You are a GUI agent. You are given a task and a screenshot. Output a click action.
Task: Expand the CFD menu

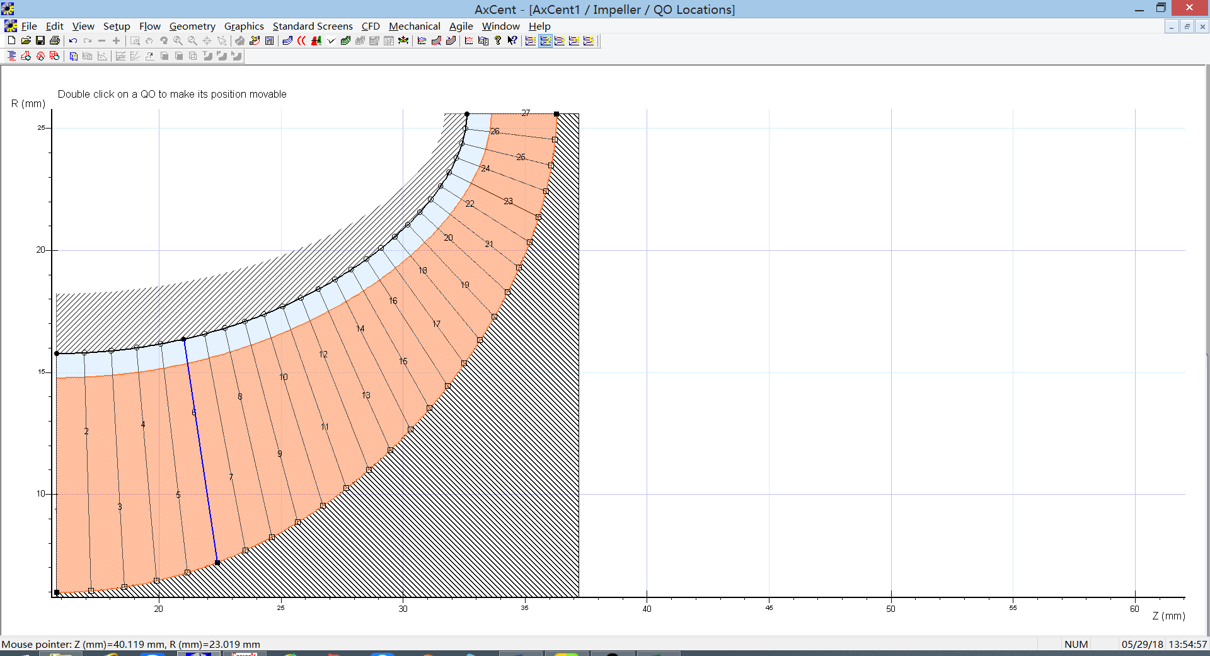371,26
